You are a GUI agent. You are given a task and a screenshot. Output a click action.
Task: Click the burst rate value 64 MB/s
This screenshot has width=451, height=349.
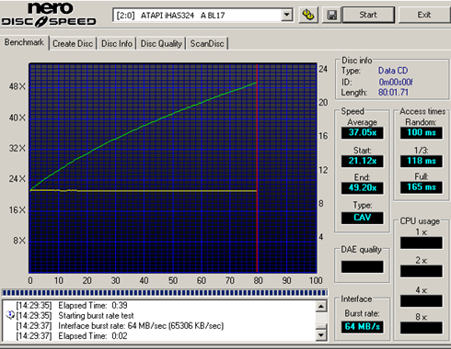click(x=363, y=327)
